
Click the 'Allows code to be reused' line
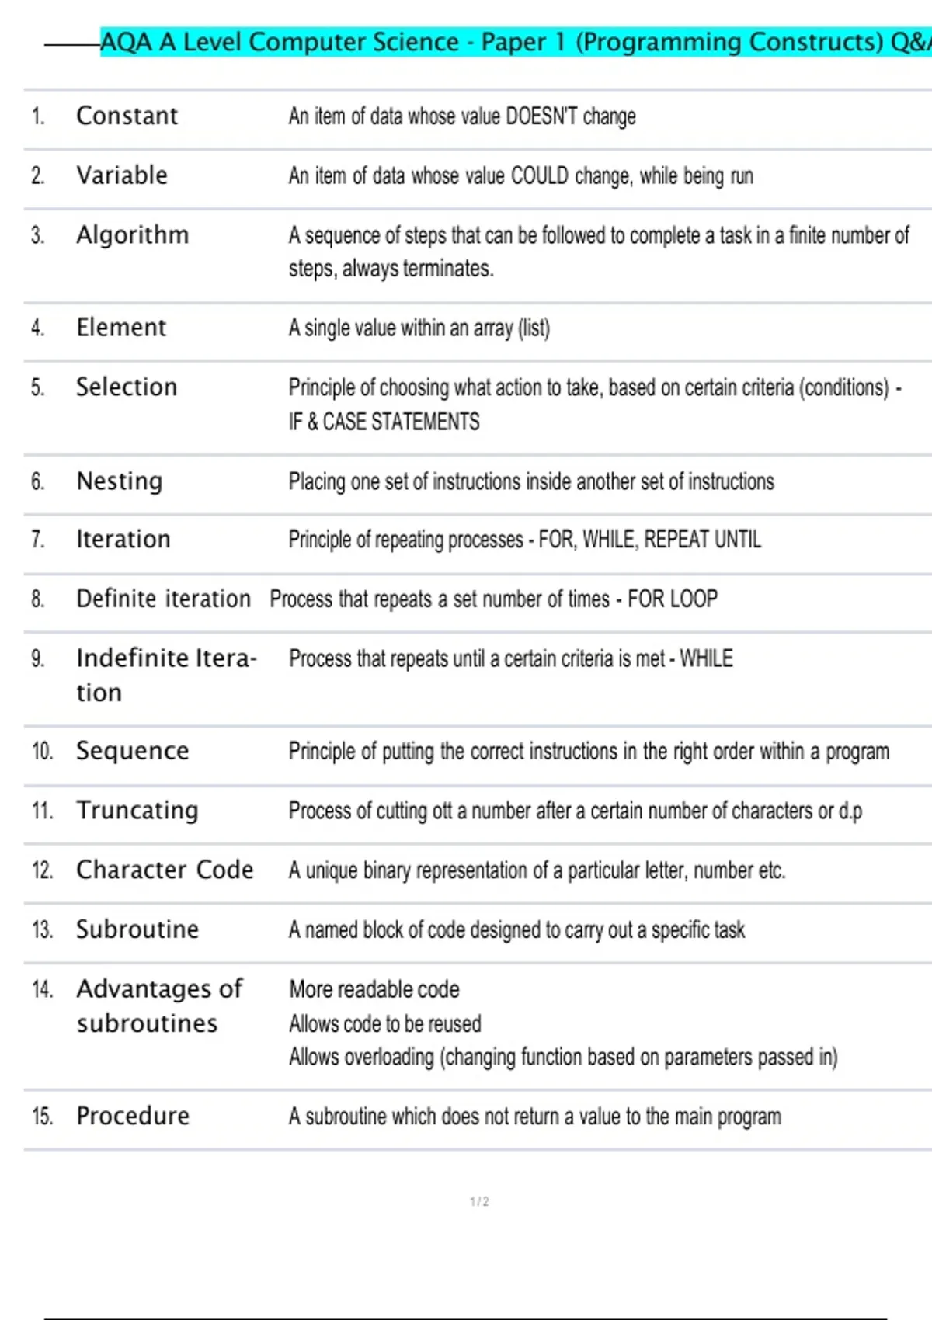(384, 1024)
